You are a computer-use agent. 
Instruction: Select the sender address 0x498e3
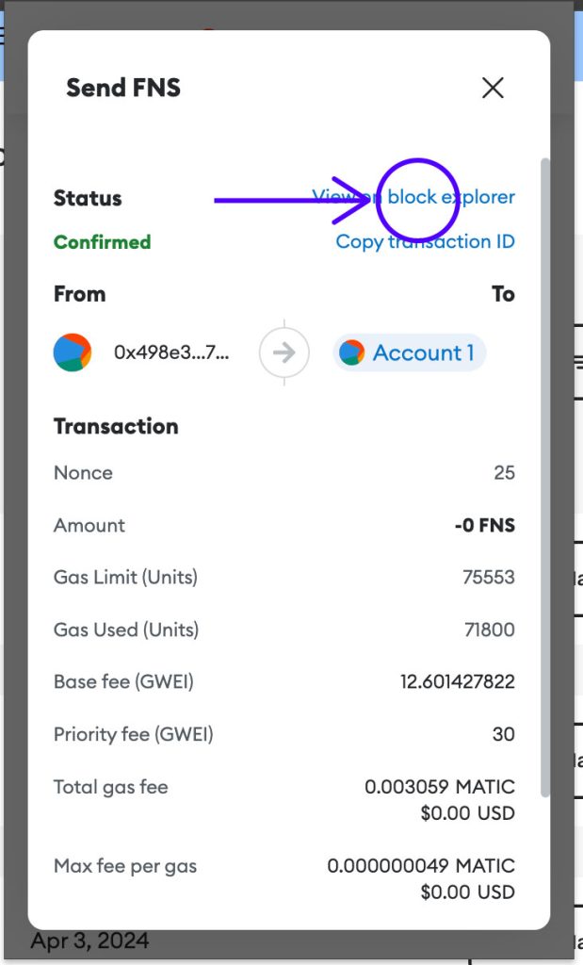pyautogui.click(x=171, y=352)
